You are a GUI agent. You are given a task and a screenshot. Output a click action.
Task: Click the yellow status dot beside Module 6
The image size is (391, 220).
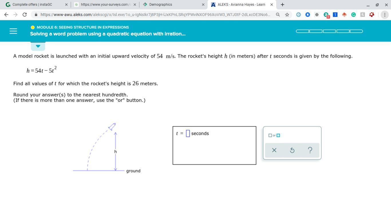pos(33,27)
